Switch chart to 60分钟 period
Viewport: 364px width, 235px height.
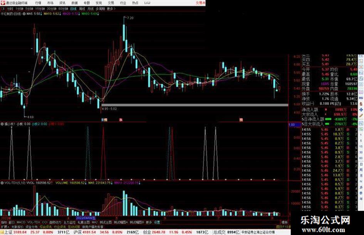tap(63, 8)
